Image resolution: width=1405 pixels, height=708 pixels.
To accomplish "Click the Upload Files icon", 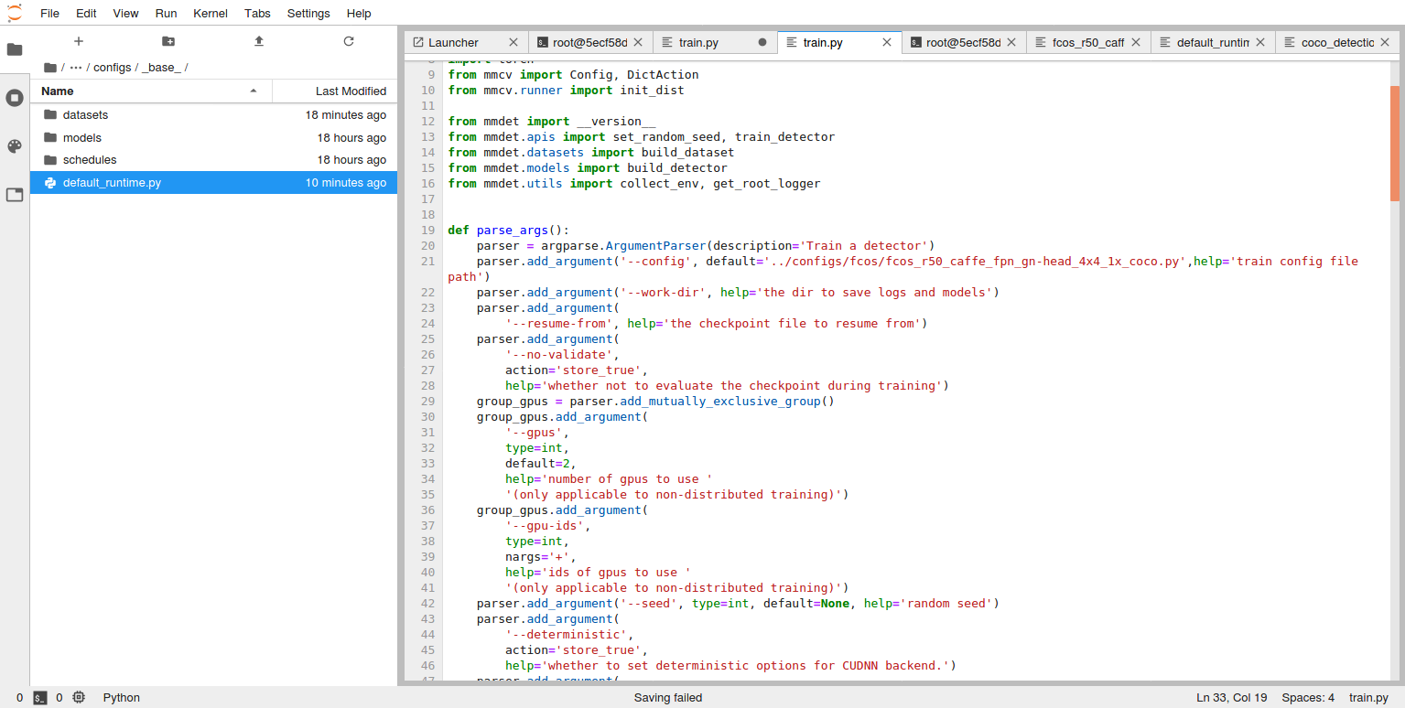I will pyautogui.click(x=257, y=41).
